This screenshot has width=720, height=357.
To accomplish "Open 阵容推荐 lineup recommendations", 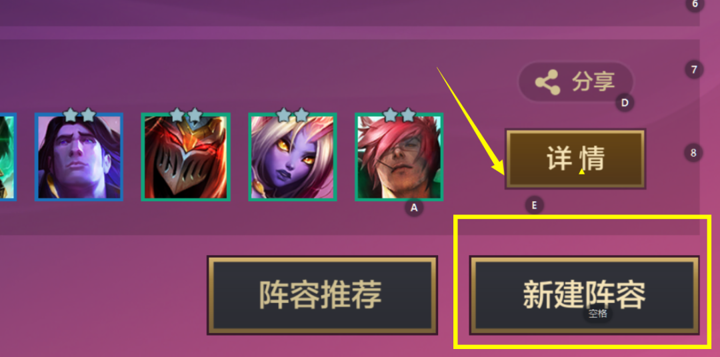I will [322, 294].
